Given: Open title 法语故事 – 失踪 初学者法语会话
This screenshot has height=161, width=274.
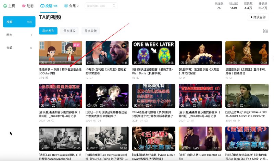Looking at the screenshot, I should (60, 71).
